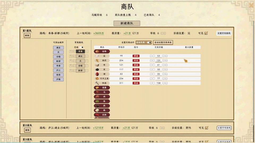Expand the 瓷器 (porcelain) goods category
255x143 pixels.
[x=102, y=88]
